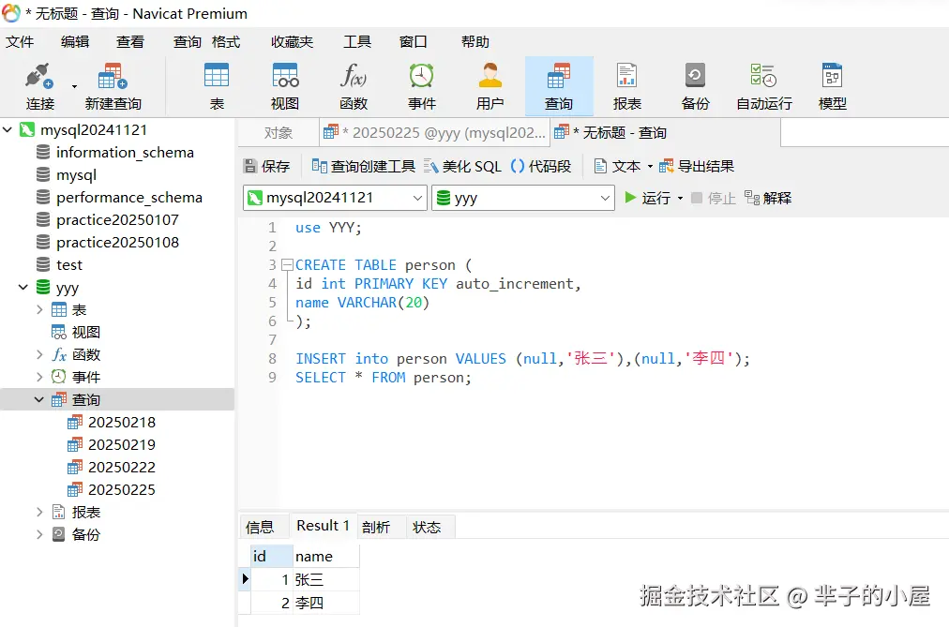
Task: Open the 收藏夹 menu
Action: [292, 42]
